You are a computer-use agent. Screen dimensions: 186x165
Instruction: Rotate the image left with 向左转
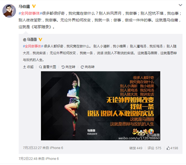pos(68,67)
